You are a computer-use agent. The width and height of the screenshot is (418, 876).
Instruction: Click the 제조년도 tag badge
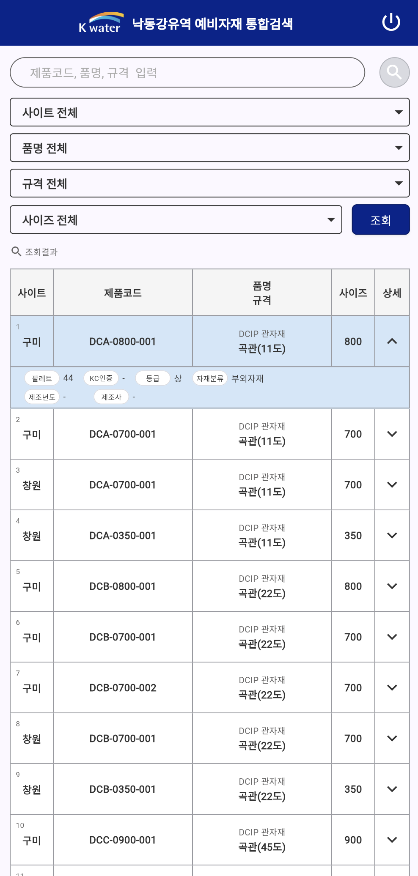[x=42, y=397]
